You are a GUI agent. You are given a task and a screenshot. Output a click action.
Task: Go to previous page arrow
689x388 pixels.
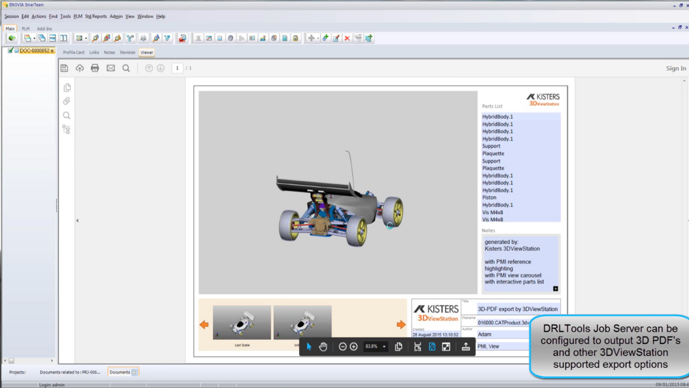(149, 68)
